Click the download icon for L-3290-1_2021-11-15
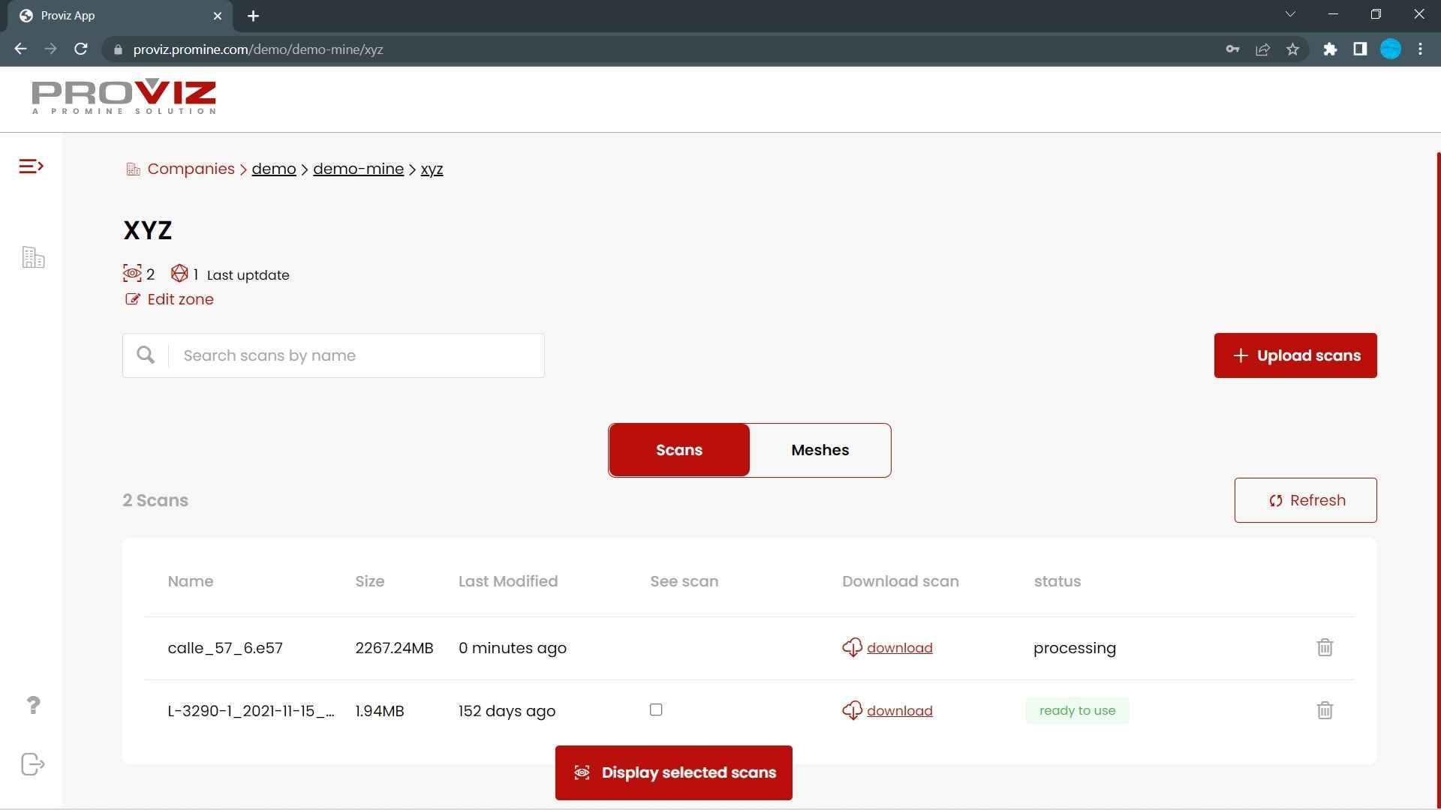 [x=851, y=710]
